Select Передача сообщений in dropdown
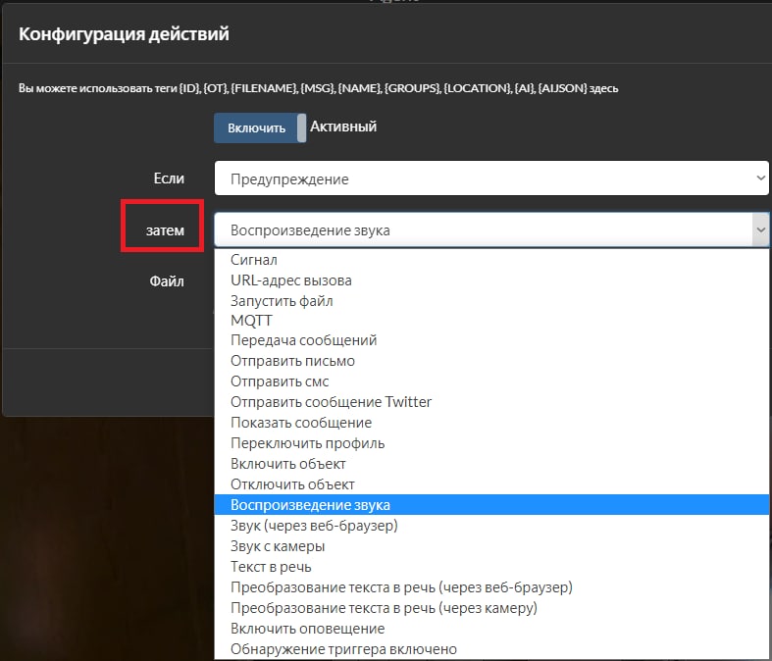This screenshot has width=772, height=661. point(491,340)
